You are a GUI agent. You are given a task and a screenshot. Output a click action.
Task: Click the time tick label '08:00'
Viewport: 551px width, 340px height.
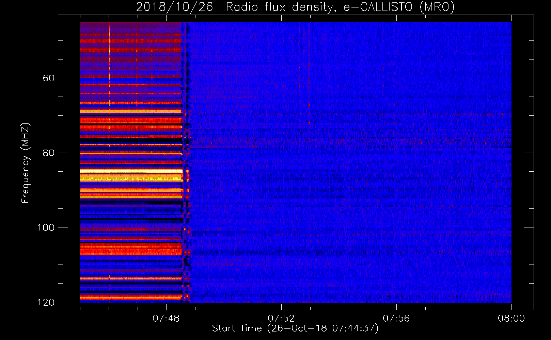coord(511,319)
